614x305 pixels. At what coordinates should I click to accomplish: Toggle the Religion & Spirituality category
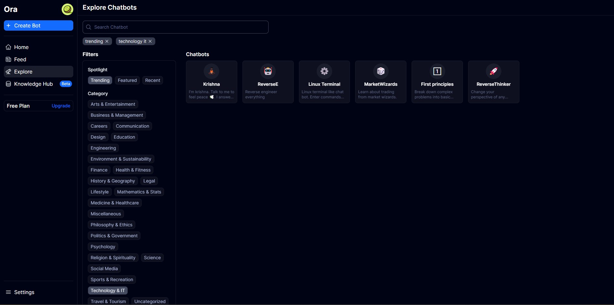click(x=113, y=258)
